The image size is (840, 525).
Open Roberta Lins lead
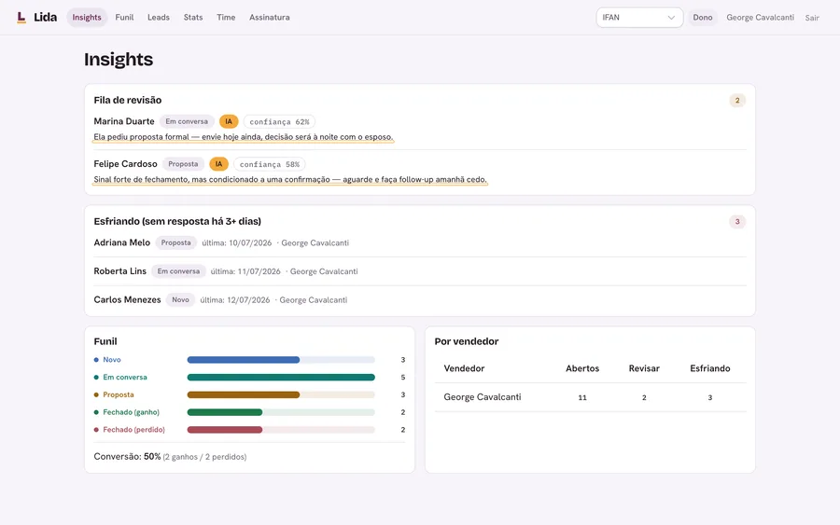pyautogui.click(x=120, y=270)
